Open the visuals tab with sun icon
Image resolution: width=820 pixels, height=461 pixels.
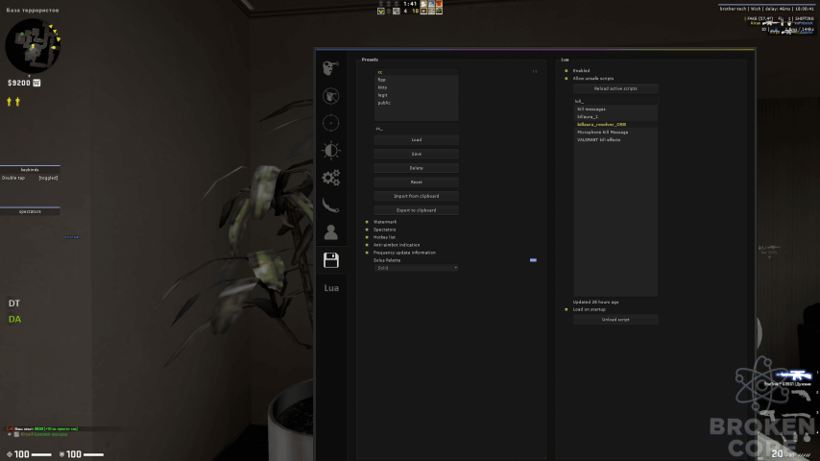point(330,151)
